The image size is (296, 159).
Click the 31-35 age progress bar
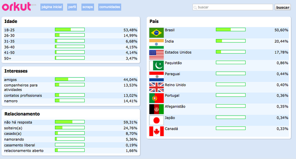click(70, 41)
